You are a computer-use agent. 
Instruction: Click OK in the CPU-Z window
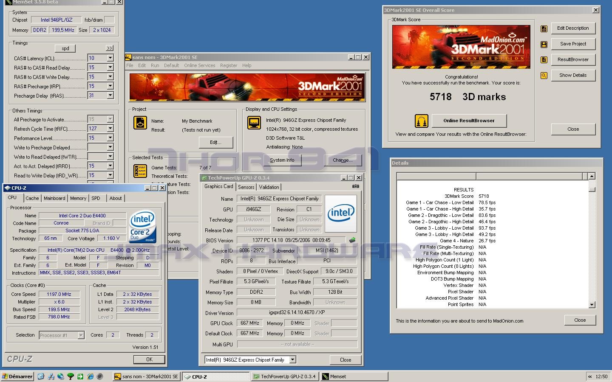click(149, 360)
